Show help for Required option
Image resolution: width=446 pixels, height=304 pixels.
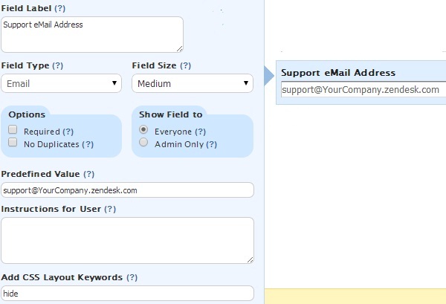pyautogui.click(x=68, y=132)
